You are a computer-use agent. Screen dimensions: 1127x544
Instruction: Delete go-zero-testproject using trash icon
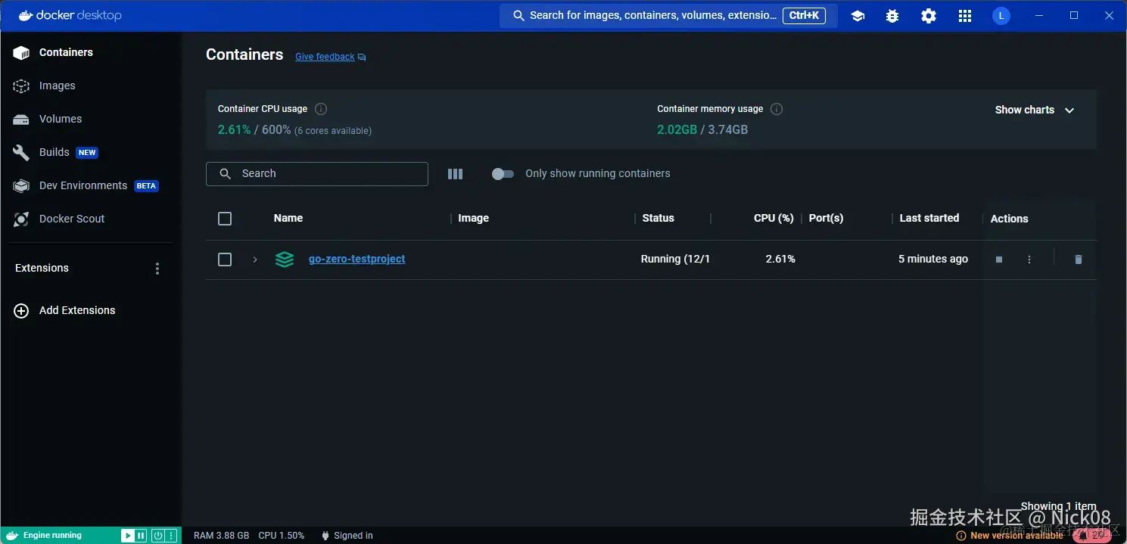[x=1079, y=260]
